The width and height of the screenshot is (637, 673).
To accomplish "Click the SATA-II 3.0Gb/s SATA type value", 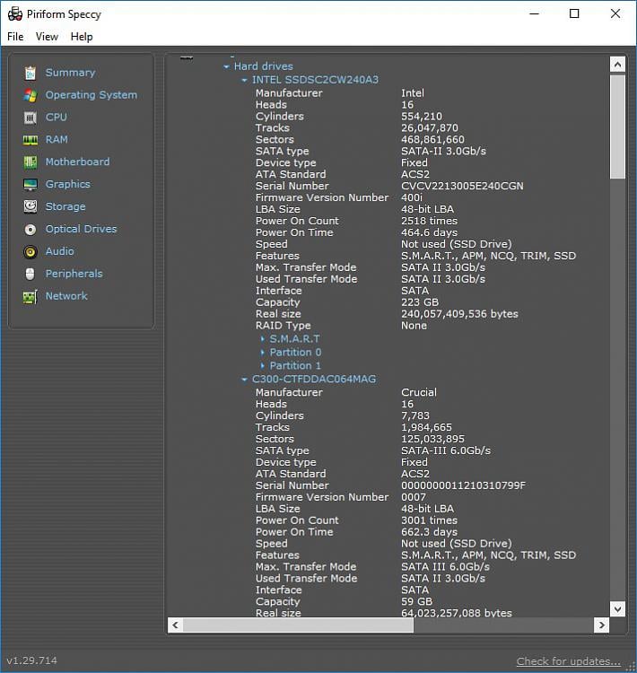I will click(x=443, y=151).
